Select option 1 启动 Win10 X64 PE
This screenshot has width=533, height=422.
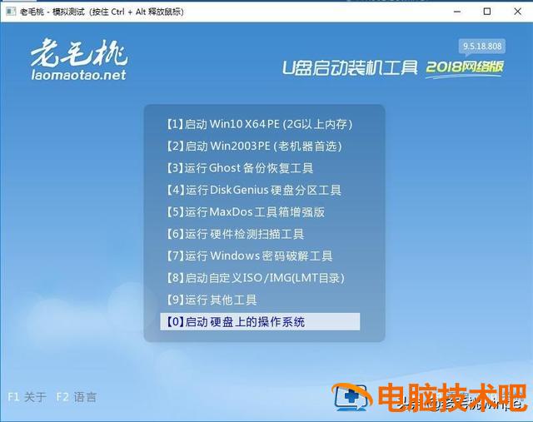[x=259, y=124]
